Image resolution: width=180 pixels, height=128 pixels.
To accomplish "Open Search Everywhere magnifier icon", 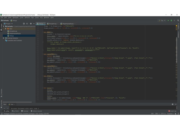I will (178, 20).
